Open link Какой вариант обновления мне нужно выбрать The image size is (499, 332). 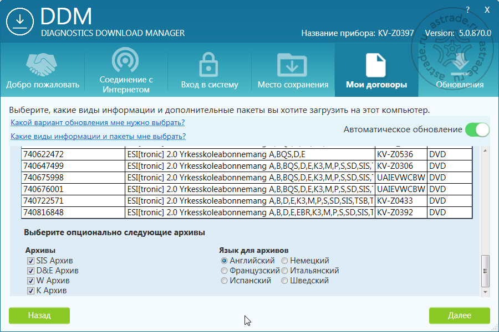coord(98,123)
